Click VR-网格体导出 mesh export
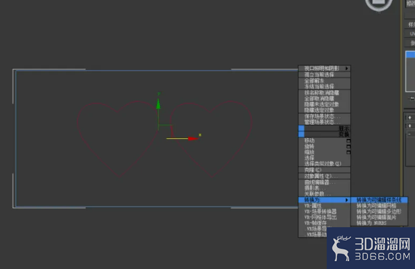The image size is (415, 269). click(x=324, y=217)
